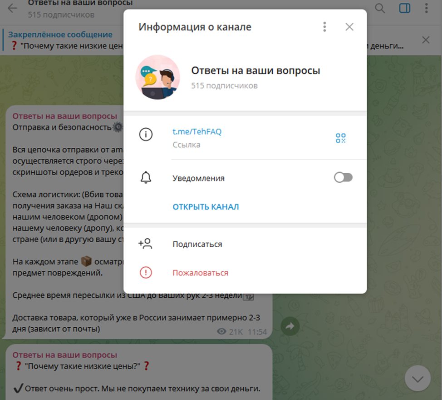The height and width of the screenshot is (400, 442).
Task: Open the channel avatar picture
Action: point(157,77)
